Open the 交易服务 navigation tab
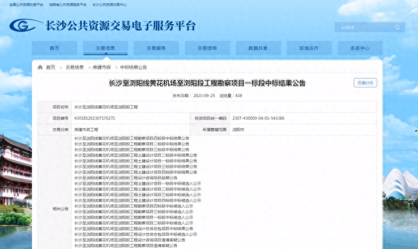The width and height of the screenshot is (418, 249). click(x=156, y=48)
